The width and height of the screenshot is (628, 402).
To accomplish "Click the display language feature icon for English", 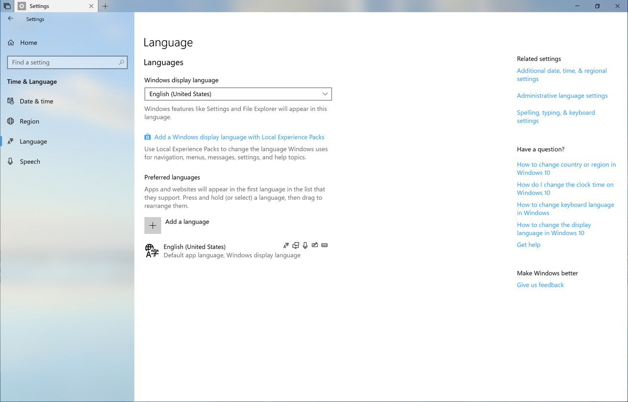I will point(286,245).
